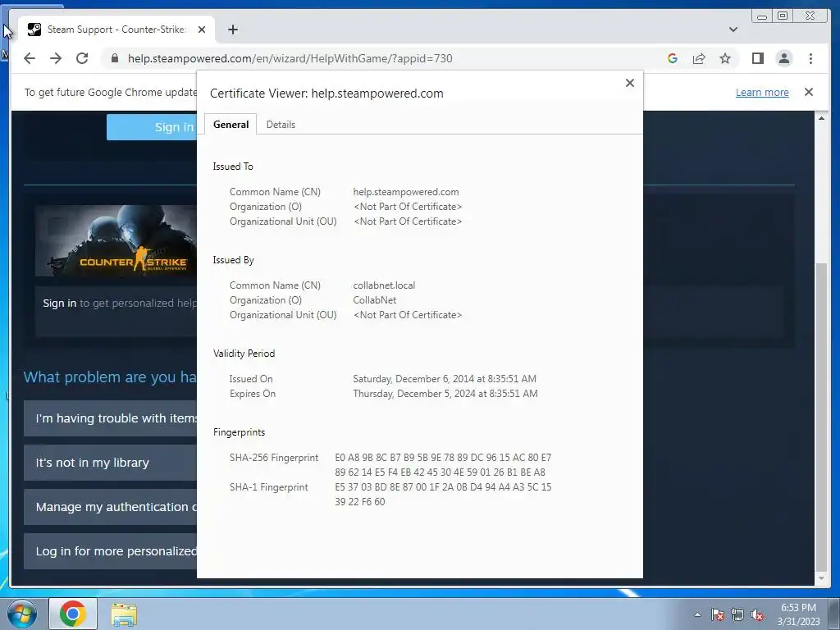Open network status tray icon

tap(737, 614)
